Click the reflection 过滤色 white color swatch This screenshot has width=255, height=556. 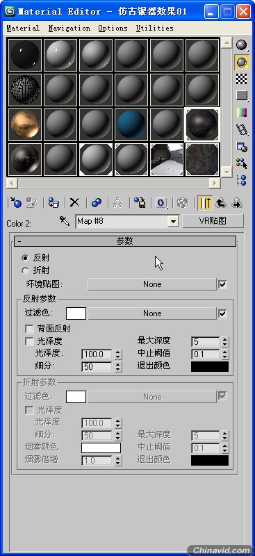click(x=76, y=313)
